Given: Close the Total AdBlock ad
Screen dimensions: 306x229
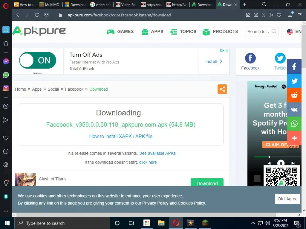Looking at the screenshot, I should tap(227, 51).
